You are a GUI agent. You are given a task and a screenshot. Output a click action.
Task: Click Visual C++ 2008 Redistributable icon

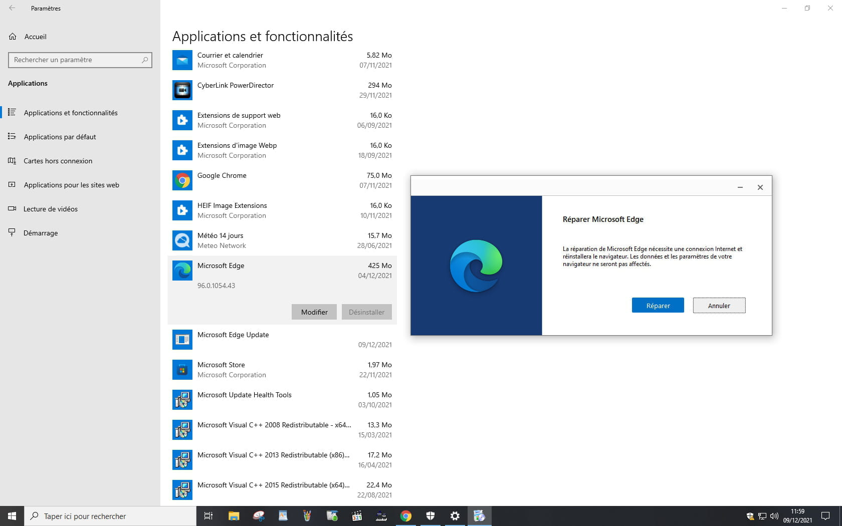pos(182,430)
